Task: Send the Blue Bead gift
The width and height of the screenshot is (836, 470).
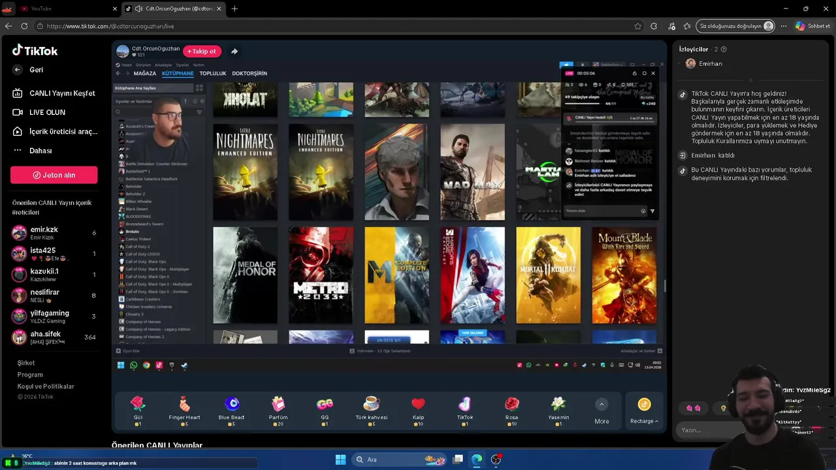Action: 231,411
